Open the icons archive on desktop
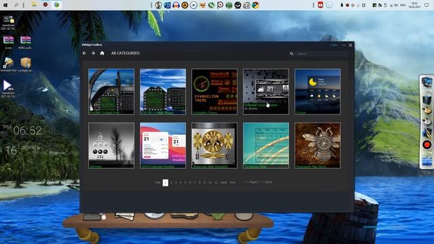This screenshot has height=244, width=434. pos(8,43)
